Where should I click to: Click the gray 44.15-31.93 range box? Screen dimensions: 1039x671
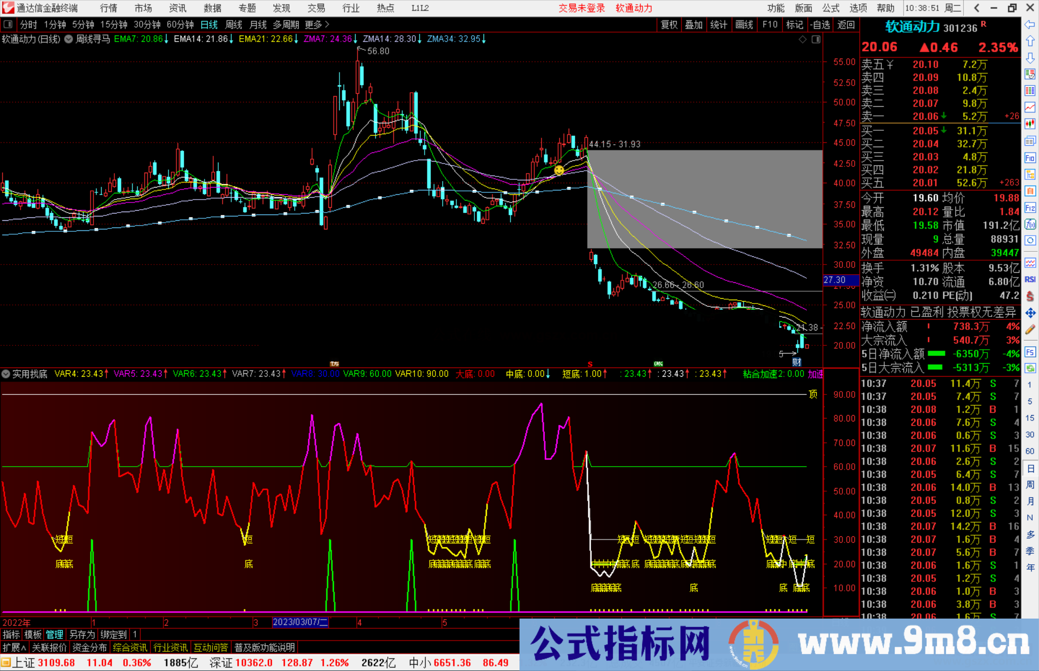point(705,199)
